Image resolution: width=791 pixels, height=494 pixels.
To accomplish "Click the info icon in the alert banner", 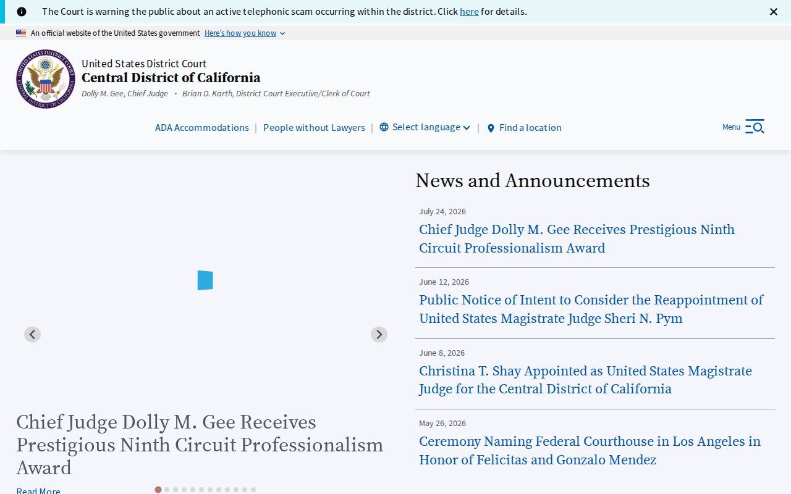I will click(22, 12).
